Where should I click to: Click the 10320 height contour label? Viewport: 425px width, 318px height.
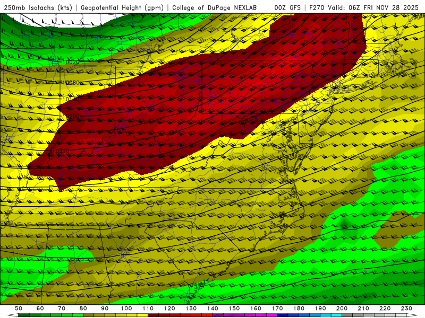pos(61,151)
